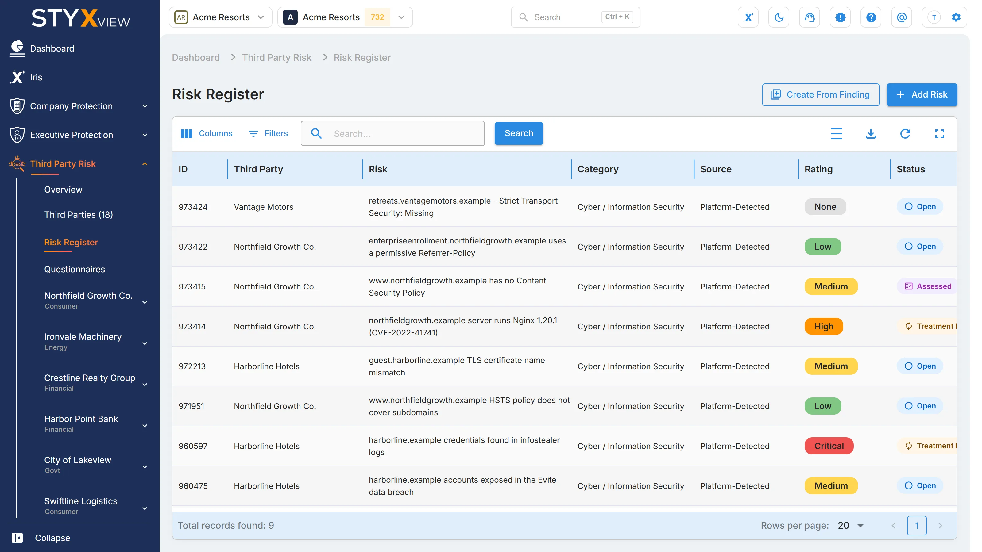Click page 1 pagination button
The width and height of the screenshot is (982, 552).
tap(917, 526)
